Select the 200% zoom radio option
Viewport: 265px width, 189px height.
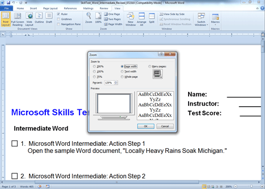point(94,67)
